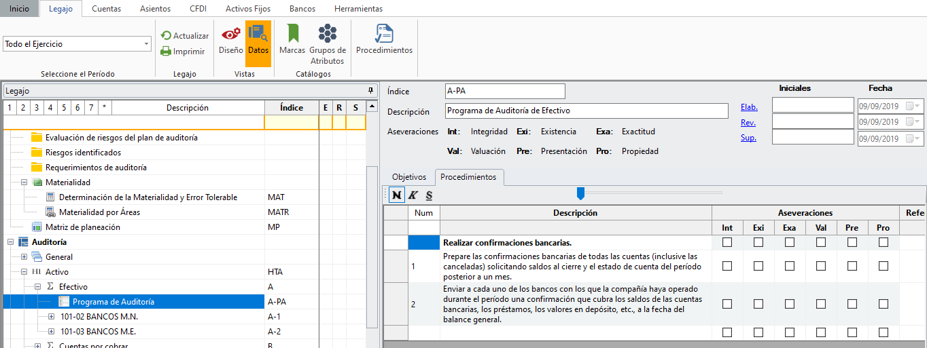
Task: Click the Elab. link
Action: coord(749,107)
